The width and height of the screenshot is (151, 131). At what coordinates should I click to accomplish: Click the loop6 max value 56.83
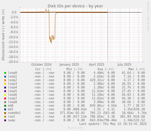(x=126, y=95)
